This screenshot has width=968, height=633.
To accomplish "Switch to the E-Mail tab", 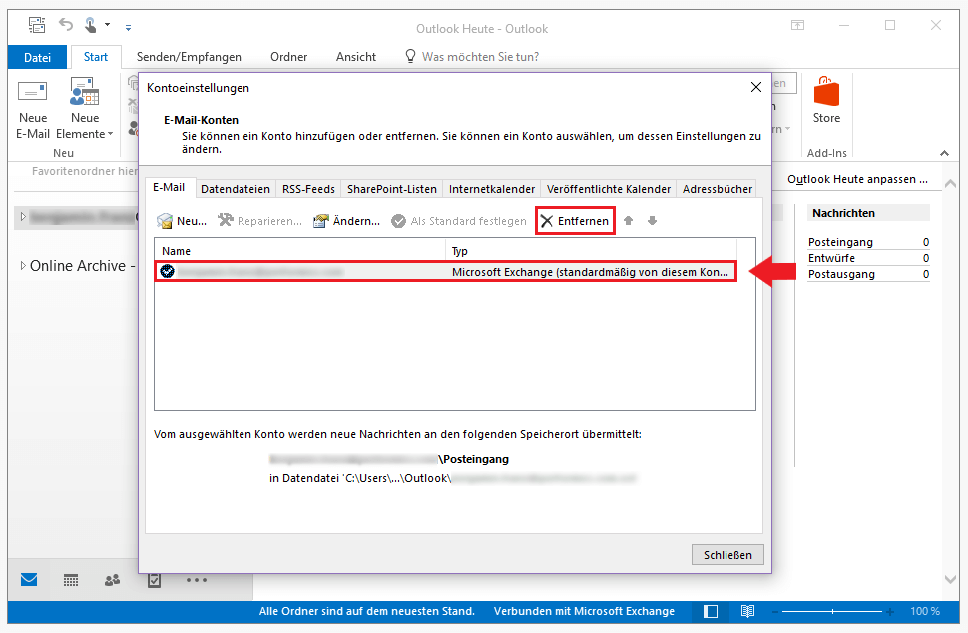I will point(169,187).
